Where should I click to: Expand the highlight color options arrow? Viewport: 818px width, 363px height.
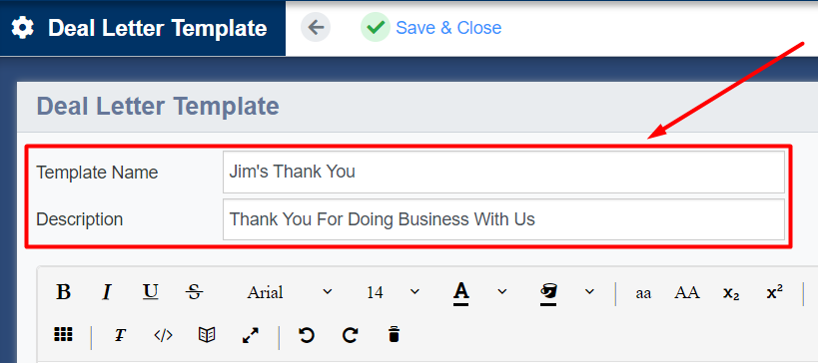tap(589, 291)
